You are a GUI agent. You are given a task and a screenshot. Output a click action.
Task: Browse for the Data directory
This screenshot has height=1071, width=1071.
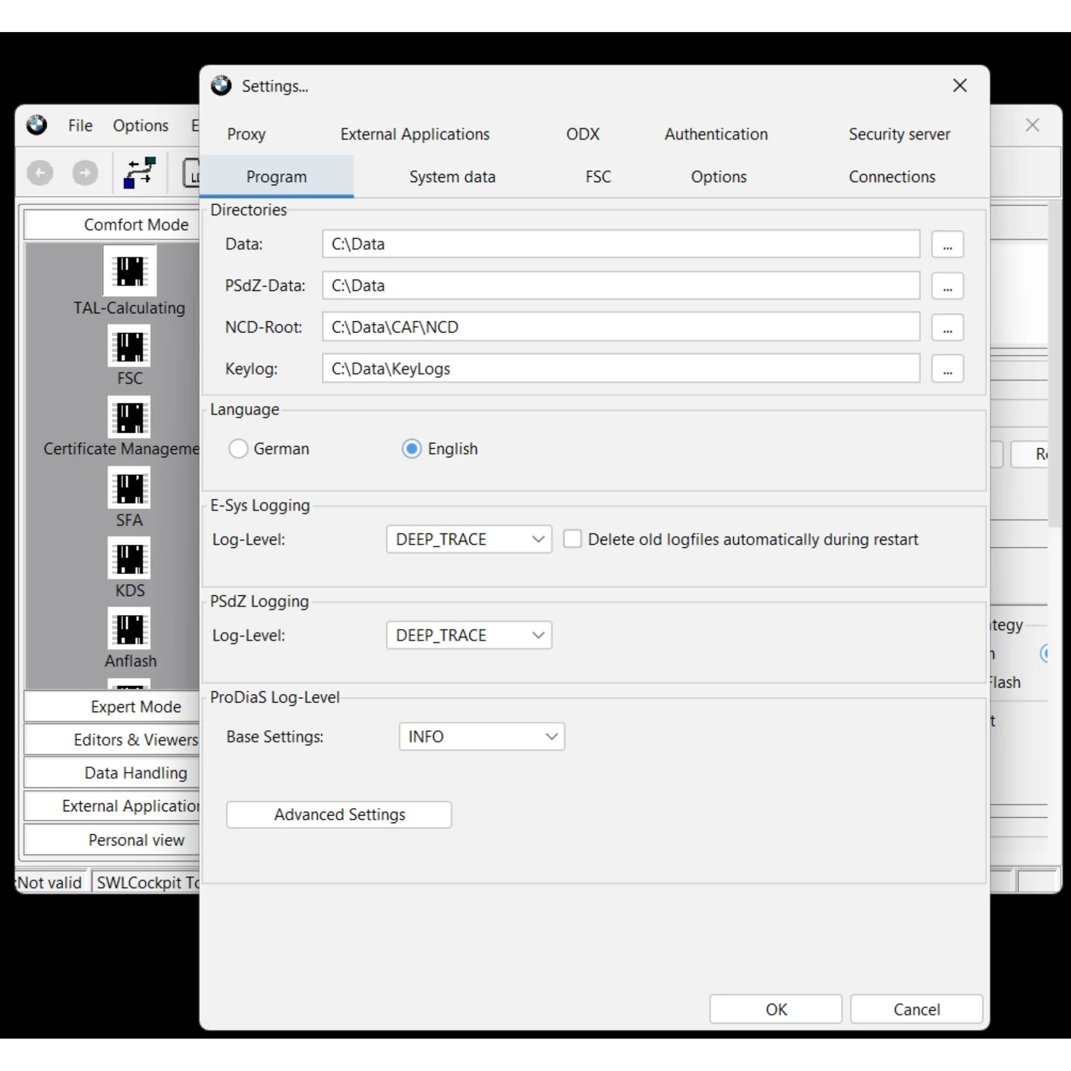pyautogui.click(x=947, y=244)
